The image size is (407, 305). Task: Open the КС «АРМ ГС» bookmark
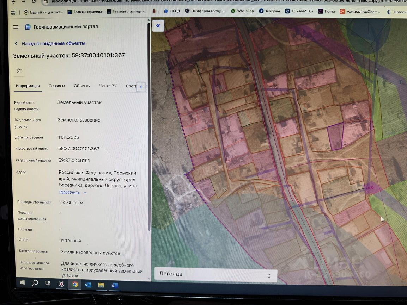pyautogui.click(x=299, y=11)
